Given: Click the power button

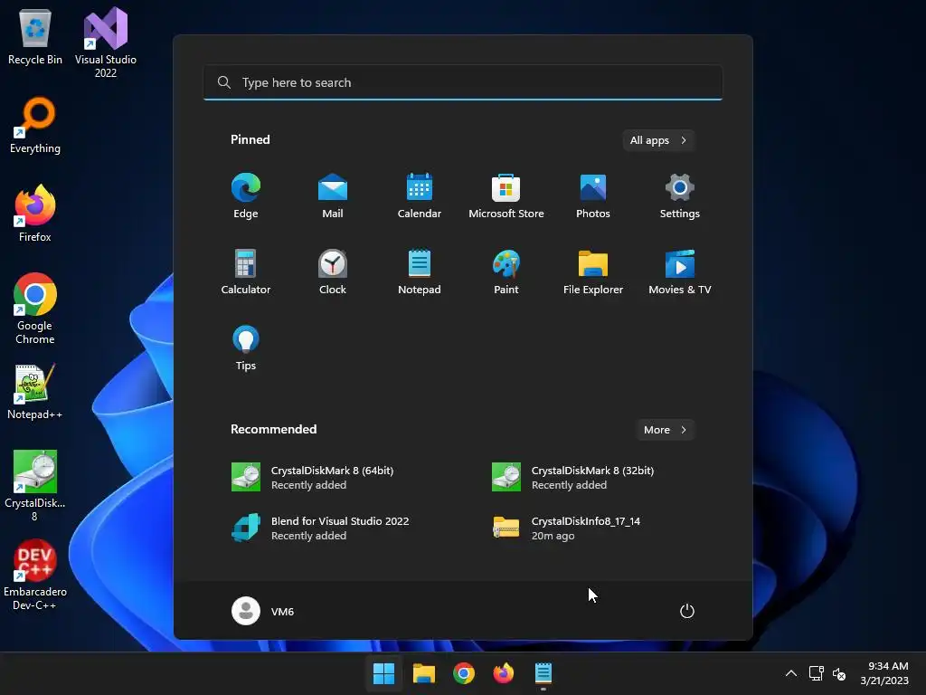Looking at the screenshot, I should point(687,611).
